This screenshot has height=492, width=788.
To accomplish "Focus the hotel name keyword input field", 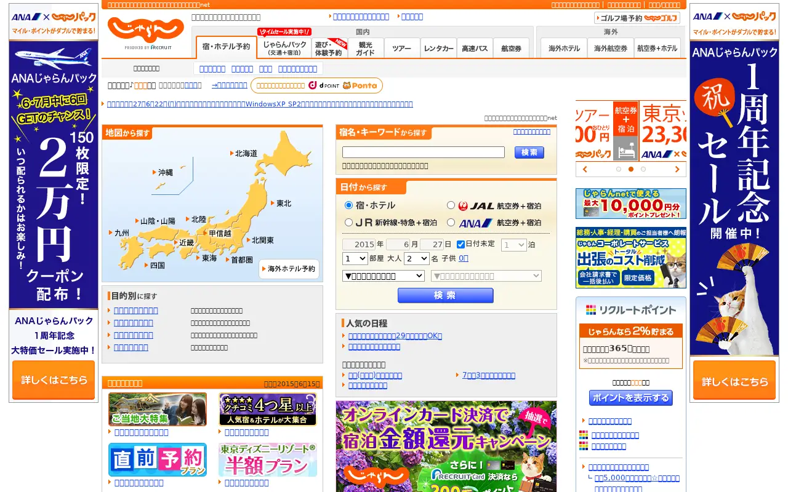I will [x=424, y=153].
